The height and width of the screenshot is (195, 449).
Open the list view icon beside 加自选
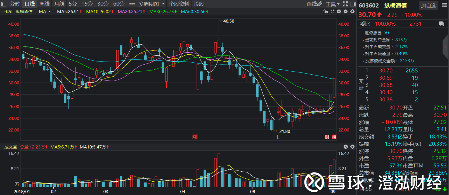[x=445, y=5]
